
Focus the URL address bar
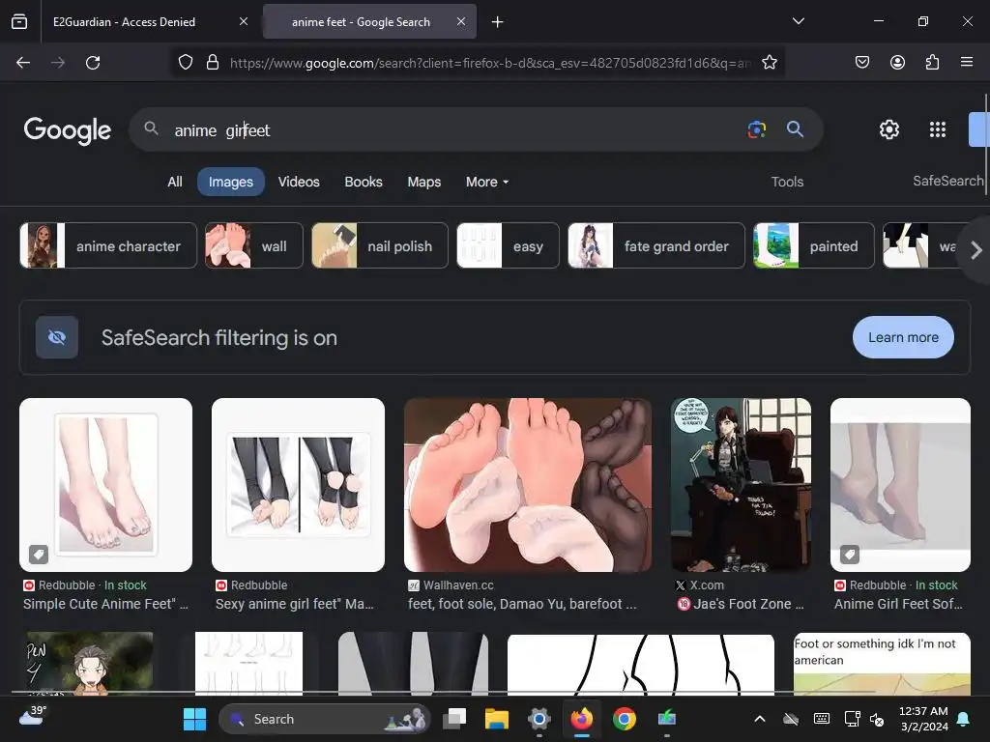point(490,63)
